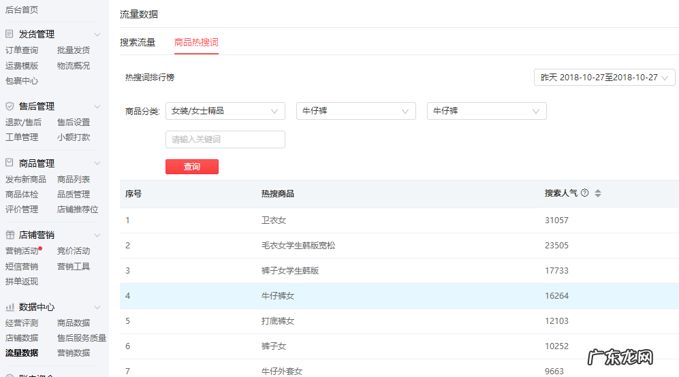Open 短信营销 in the sidebar
This screenshot has height=377, width=679.
click(x=22, y=267)
